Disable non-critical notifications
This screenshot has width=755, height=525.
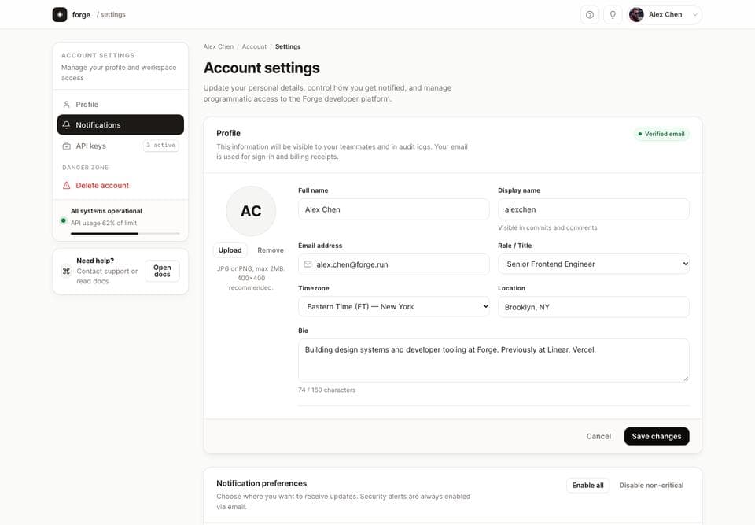(651, 485)
